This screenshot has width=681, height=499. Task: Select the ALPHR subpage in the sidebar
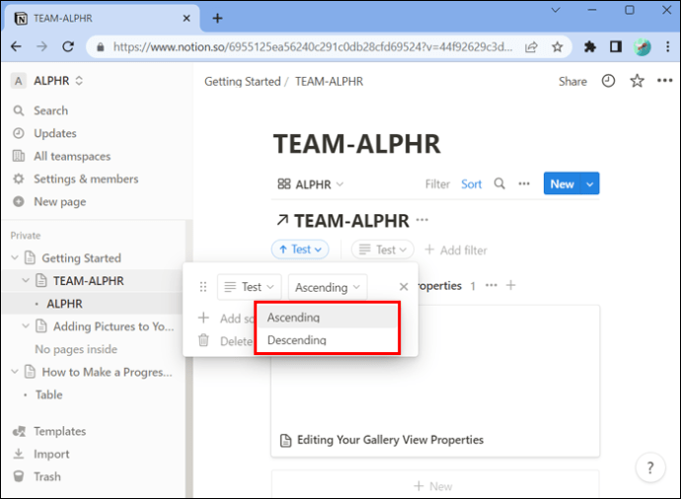64,304
